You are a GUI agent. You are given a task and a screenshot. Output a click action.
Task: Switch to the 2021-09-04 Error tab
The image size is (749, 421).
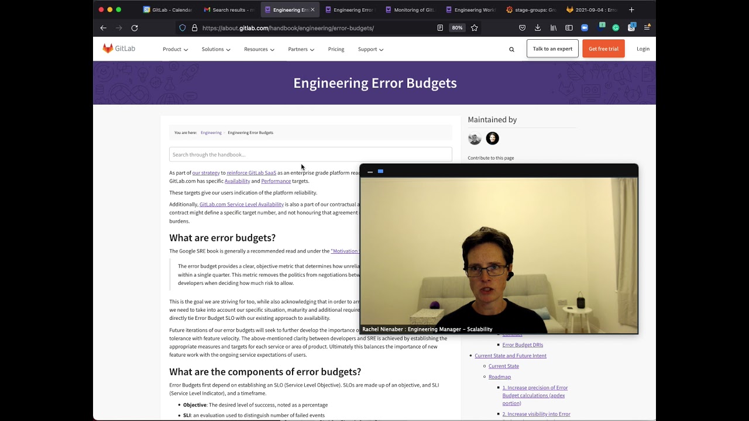pyautogui.click(x=592, y=10)
